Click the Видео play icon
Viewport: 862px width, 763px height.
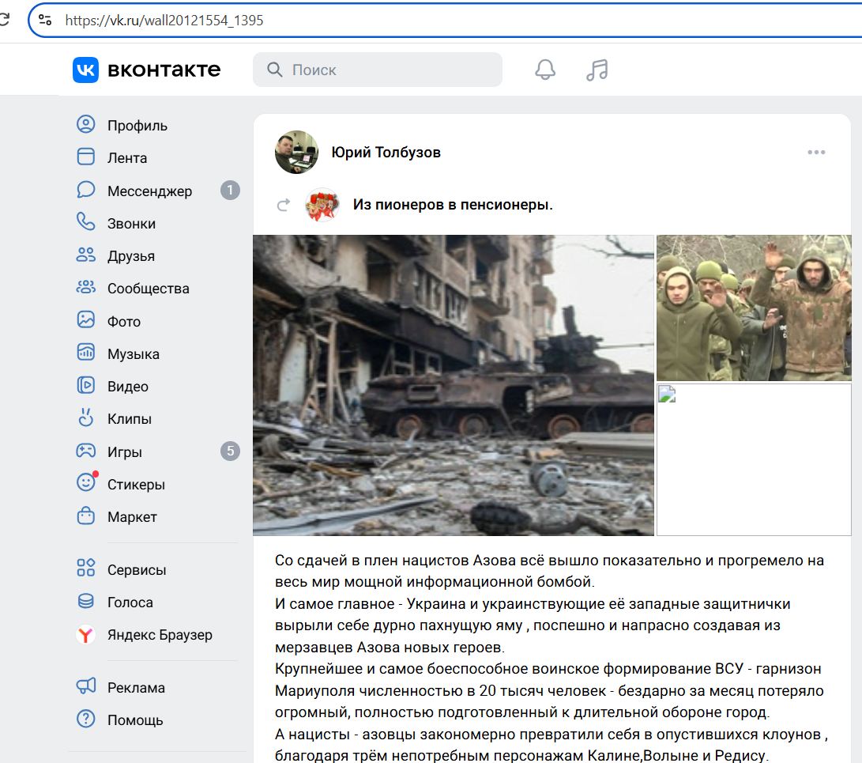[86, 385]
